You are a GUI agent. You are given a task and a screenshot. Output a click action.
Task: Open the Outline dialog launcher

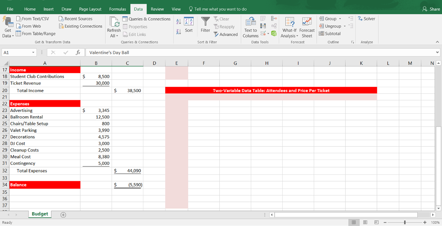point(352,42)
